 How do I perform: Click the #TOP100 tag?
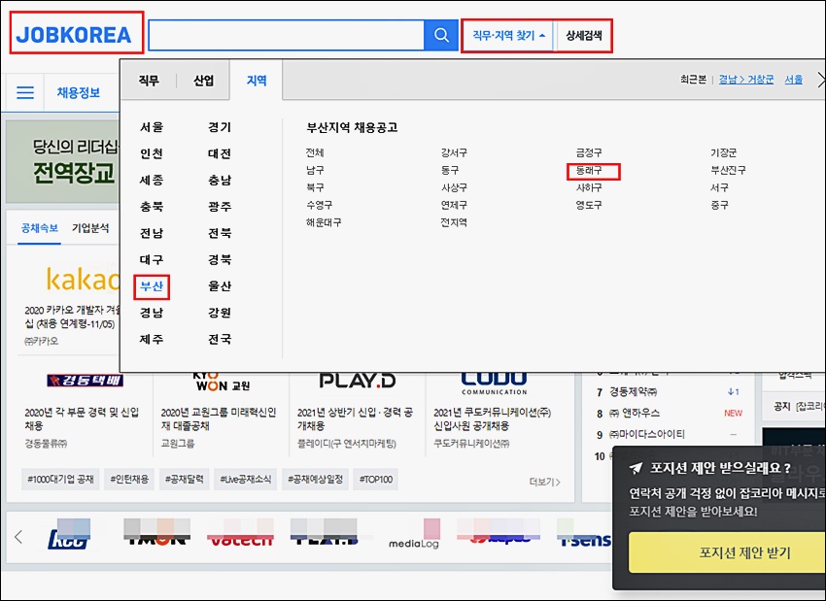click(376, 480)
